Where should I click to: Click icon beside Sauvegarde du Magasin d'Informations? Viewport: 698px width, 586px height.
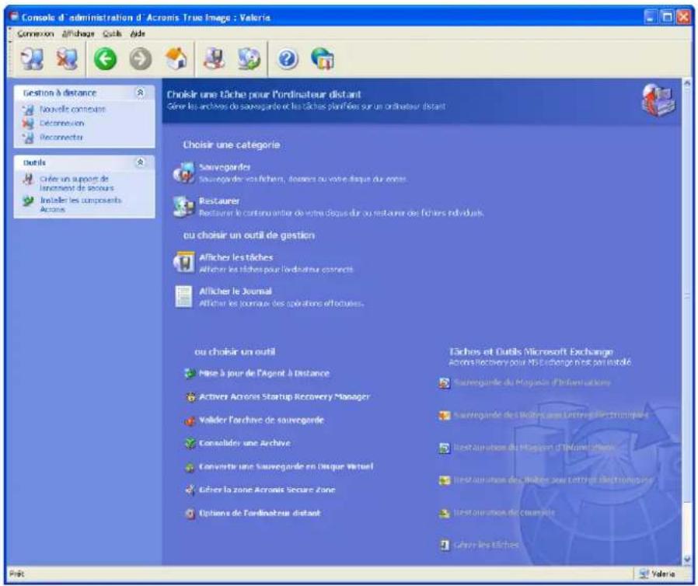pos(445,382)
